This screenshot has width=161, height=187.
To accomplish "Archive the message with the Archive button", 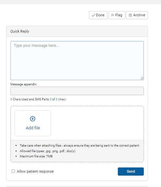I will click(137, 15).
